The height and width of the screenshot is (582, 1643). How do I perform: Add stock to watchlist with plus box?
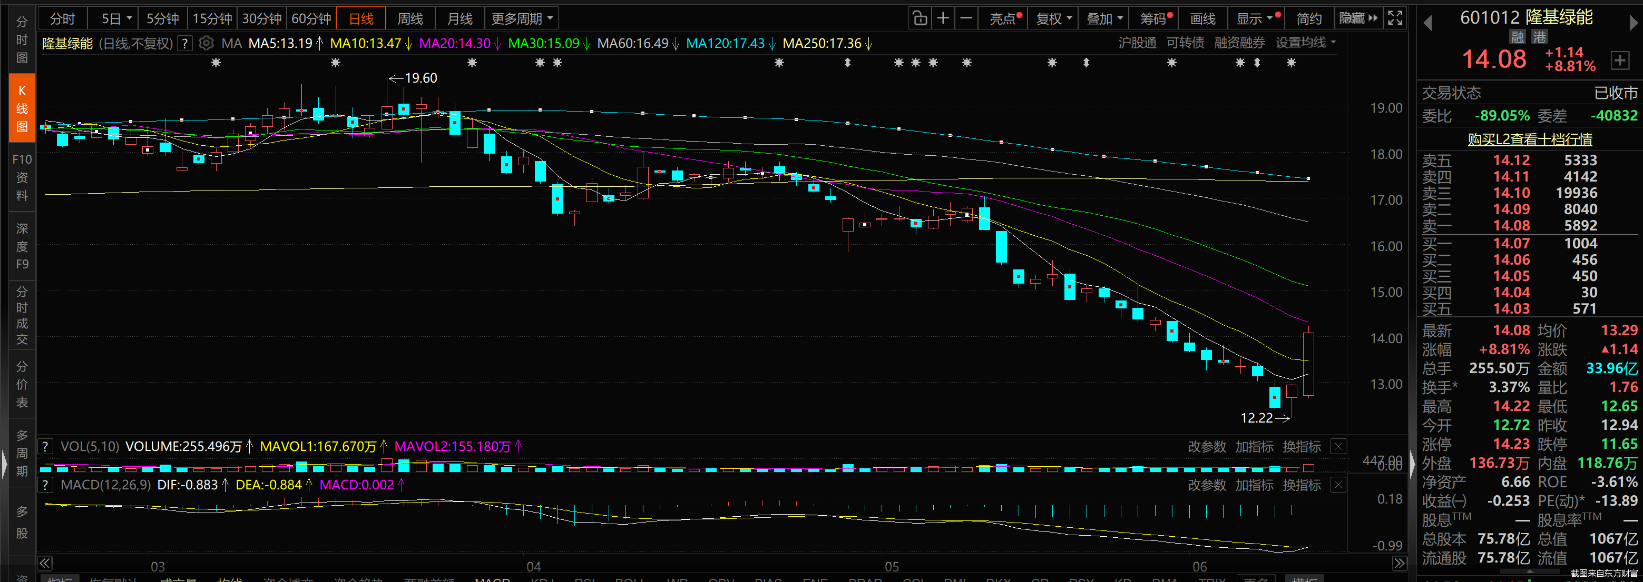1619,61
